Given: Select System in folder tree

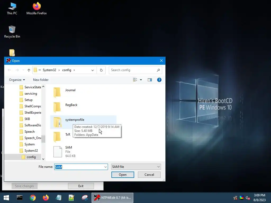Looking at the screenshot, I should (x=27, y=144).
